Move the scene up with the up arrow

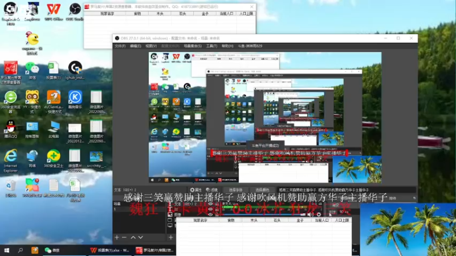(x=133, y=237)
